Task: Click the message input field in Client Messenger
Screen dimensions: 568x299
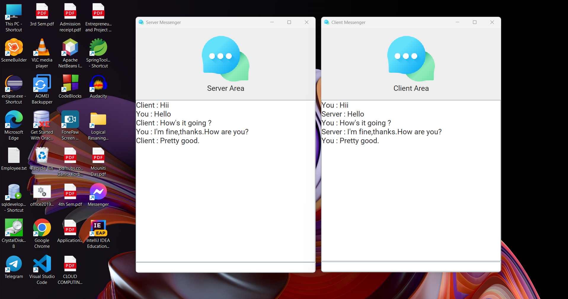Action: (x=410, y=267)
